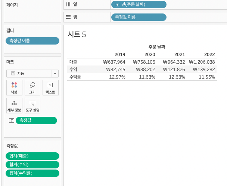The height and width of the screenshot is (186, 227).
Task: Open the 세부 정보 (Detail) mark card
Action: [14, 106]
